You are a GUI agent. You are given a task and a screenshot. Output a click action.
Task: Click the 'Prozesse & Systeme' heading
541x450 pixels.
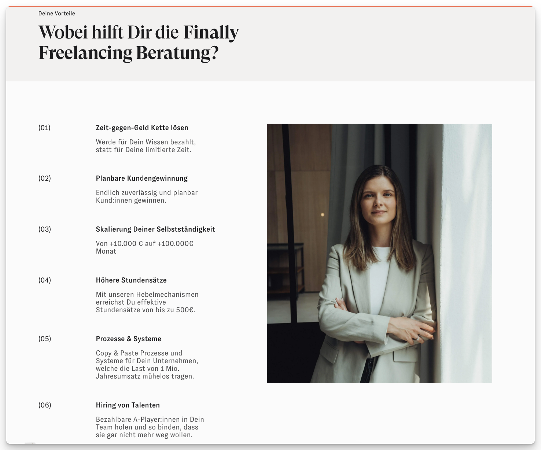point(128,339)
